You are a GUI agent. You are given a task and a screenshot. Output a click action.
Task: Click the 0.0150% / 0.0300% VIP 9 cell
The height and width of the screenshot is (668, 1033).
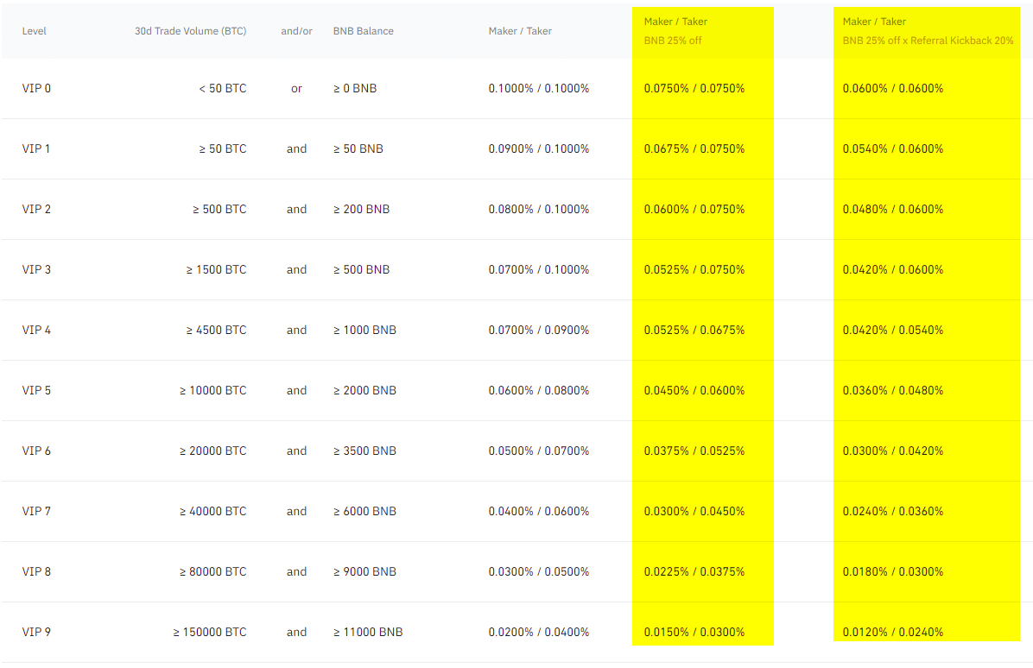pyautogui.click(x=694, y=632)
